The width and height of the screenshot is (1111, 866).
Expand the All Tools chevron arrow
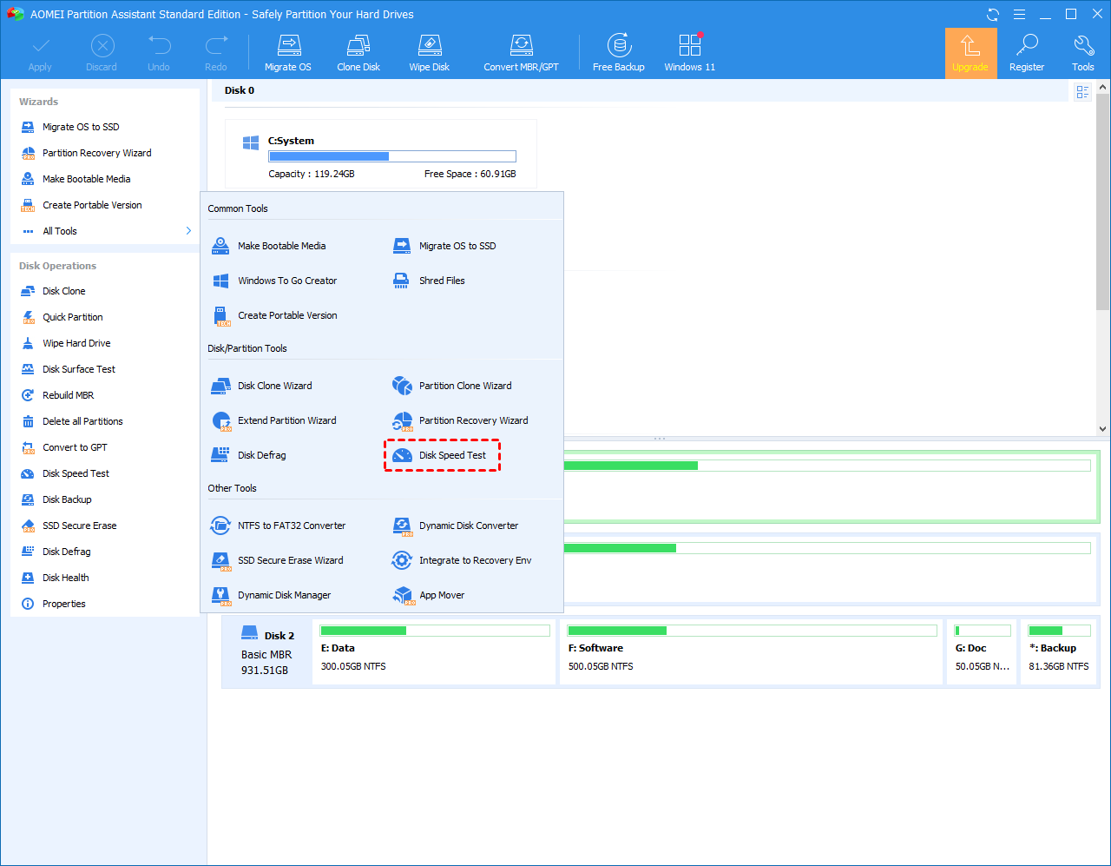pyautogui.click(x=188, y=231)
